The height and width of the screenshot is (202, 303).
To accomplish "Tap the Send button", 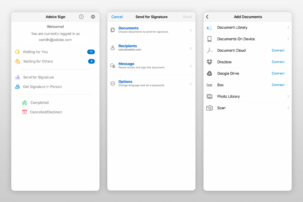I will point(187,17).
